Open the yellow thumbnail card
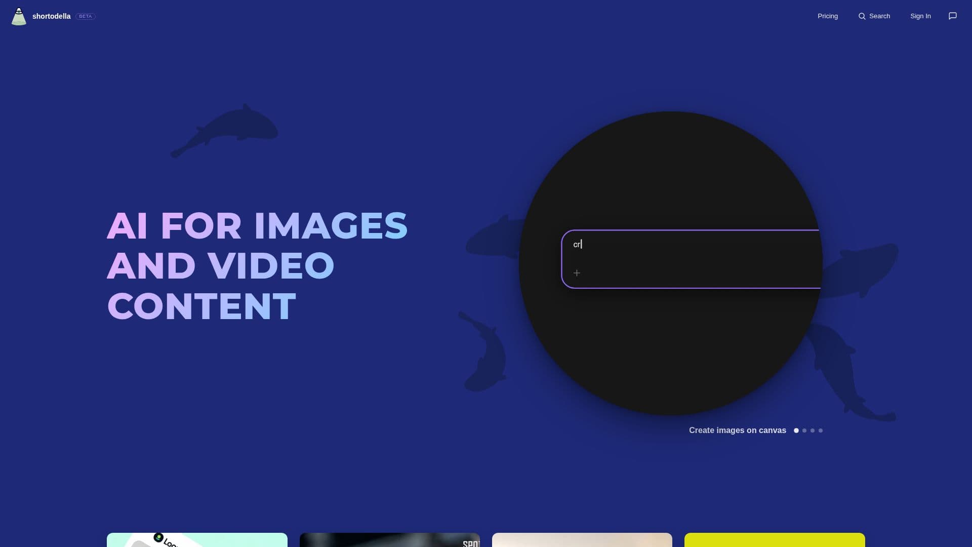Viewport: 972px width, 547px height. click(775, 540)
